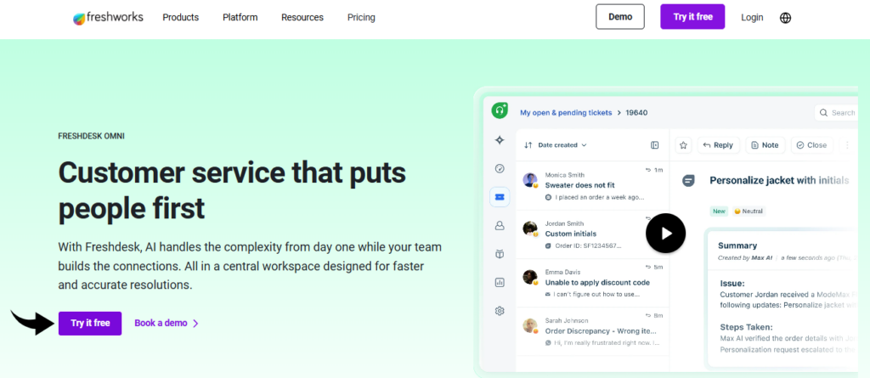Go to the Pricing page

[361, 18]
